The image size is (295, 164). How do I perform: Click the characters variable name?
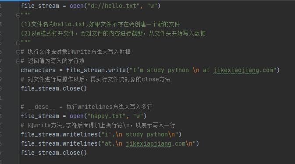pos(38,70)
